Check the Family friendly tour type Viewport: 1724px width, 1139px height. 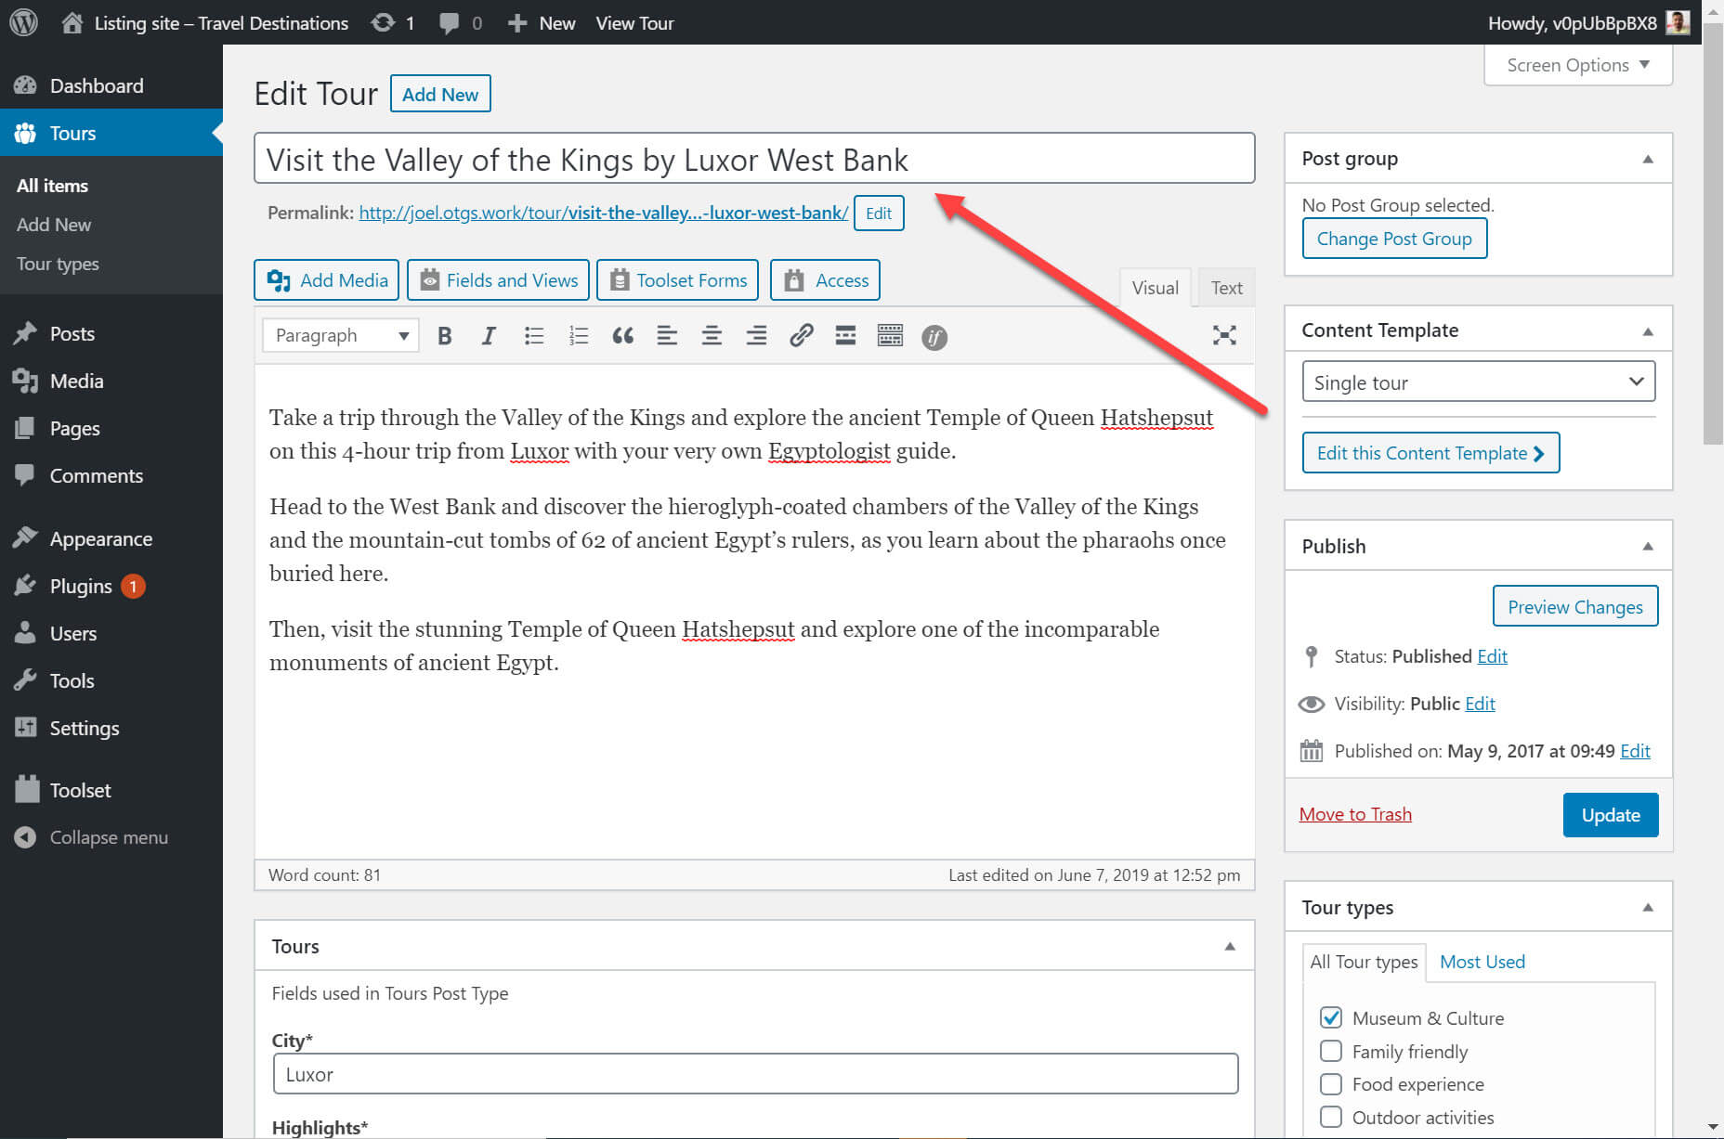click(1330, 1051)
